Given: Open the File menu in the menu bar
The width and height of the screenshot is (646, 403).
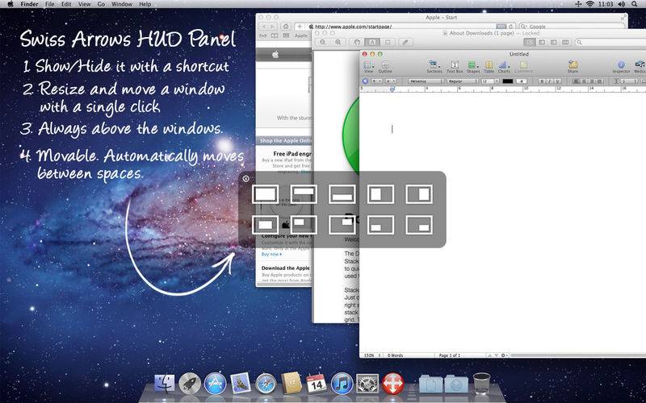Looking at the screenshot, I should click(x=50, y=4).
